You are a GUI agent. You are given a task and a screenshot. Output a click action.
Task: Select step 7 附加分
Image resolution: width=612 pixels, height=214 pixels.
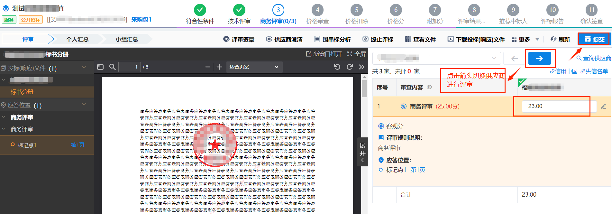tap(435, 14)
